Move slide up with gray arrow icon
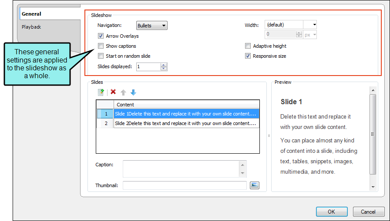This screenshot has width=390, height=221. [123, 92]
